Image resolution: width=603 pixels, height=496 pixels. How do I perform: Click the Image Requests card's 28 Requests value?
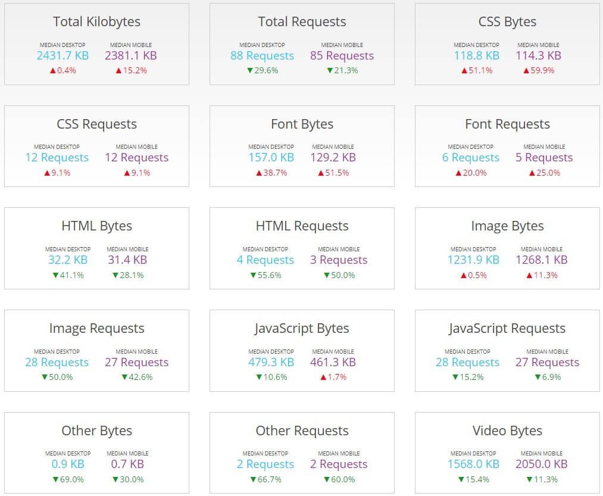pos(57,363)
